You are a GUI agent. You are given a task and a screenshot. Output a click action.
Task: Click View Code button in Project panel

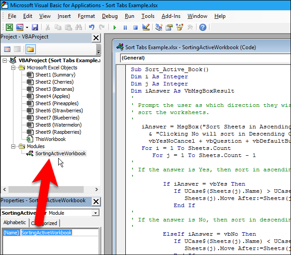click(x=7, y=49)
